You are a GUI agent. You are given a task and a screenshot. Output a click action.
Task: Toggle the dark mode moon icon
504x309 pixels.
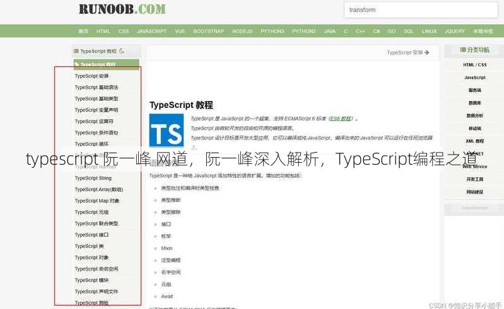pos(122,51)
